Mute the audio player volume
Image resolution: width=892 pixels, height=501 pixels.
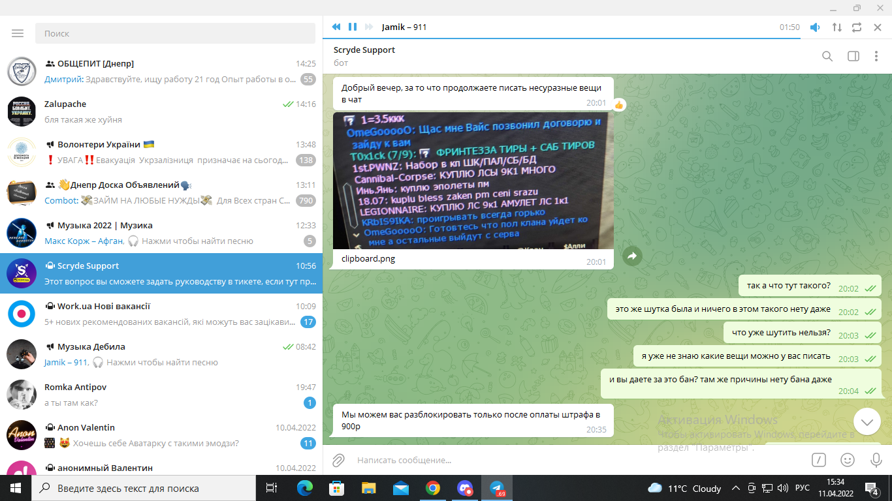coord(815,27)
